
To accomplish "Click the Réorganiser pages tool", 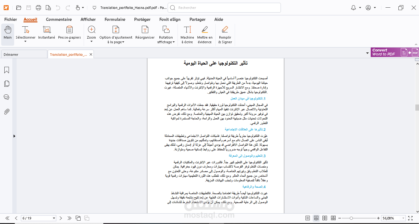I will click(145, 32).
